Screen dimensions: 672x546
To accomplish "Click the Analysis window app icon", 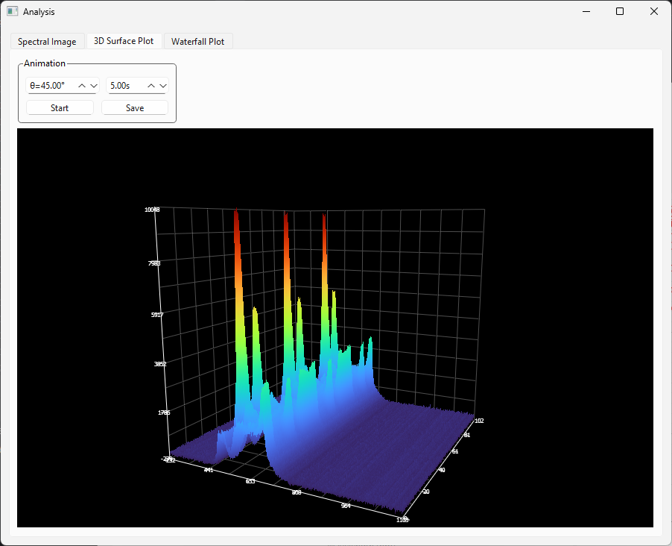I will click(x=13, y=12).
